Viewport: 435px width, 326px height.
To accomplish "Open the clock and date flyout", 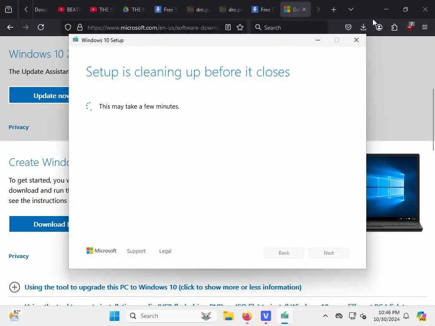I will (x=387, y=316).
